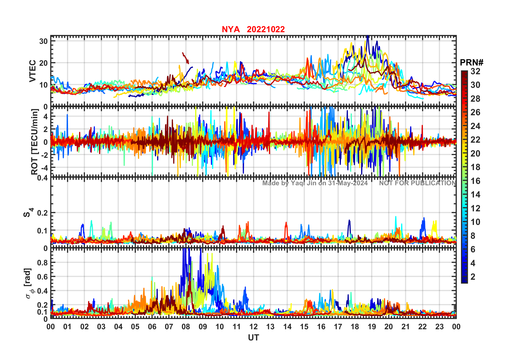Click the '20' tick on the VTEC axis
The width and height of the screenshot is (507, 354).
click(43, 63)
